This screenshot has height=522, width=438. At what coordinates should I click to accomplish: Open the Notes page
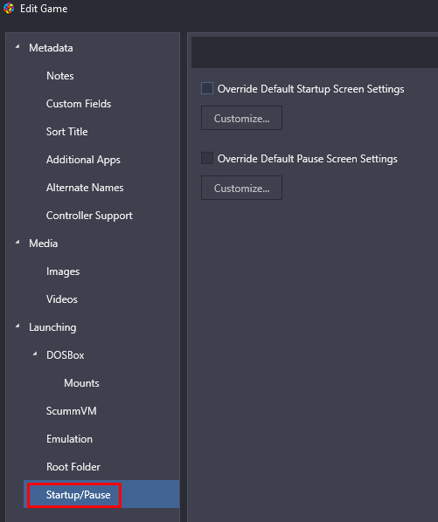60,76
